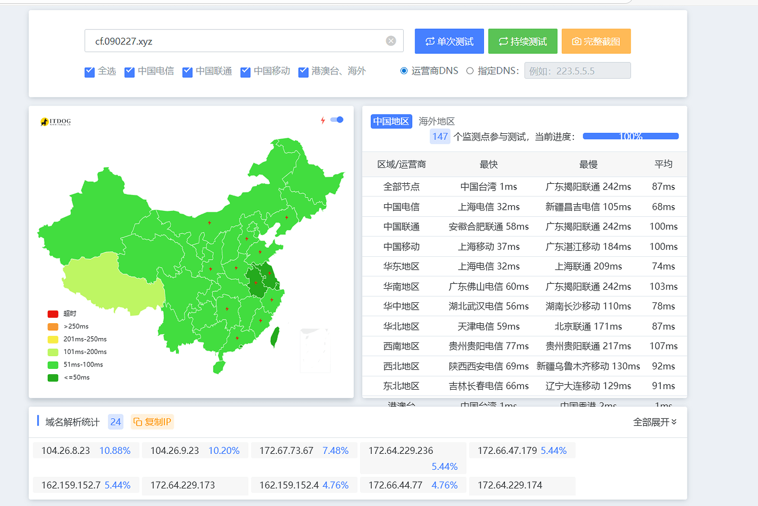This screenshot has width=758, height=506.
Task: Select the 全部节点 row label
Action: coord(402,187)
